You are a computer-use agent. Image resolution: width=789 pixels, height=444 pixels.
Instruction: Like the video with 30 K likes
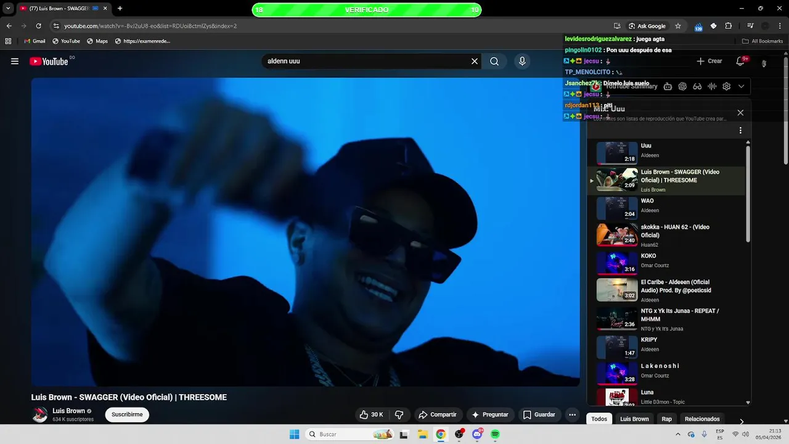[371, 414]
